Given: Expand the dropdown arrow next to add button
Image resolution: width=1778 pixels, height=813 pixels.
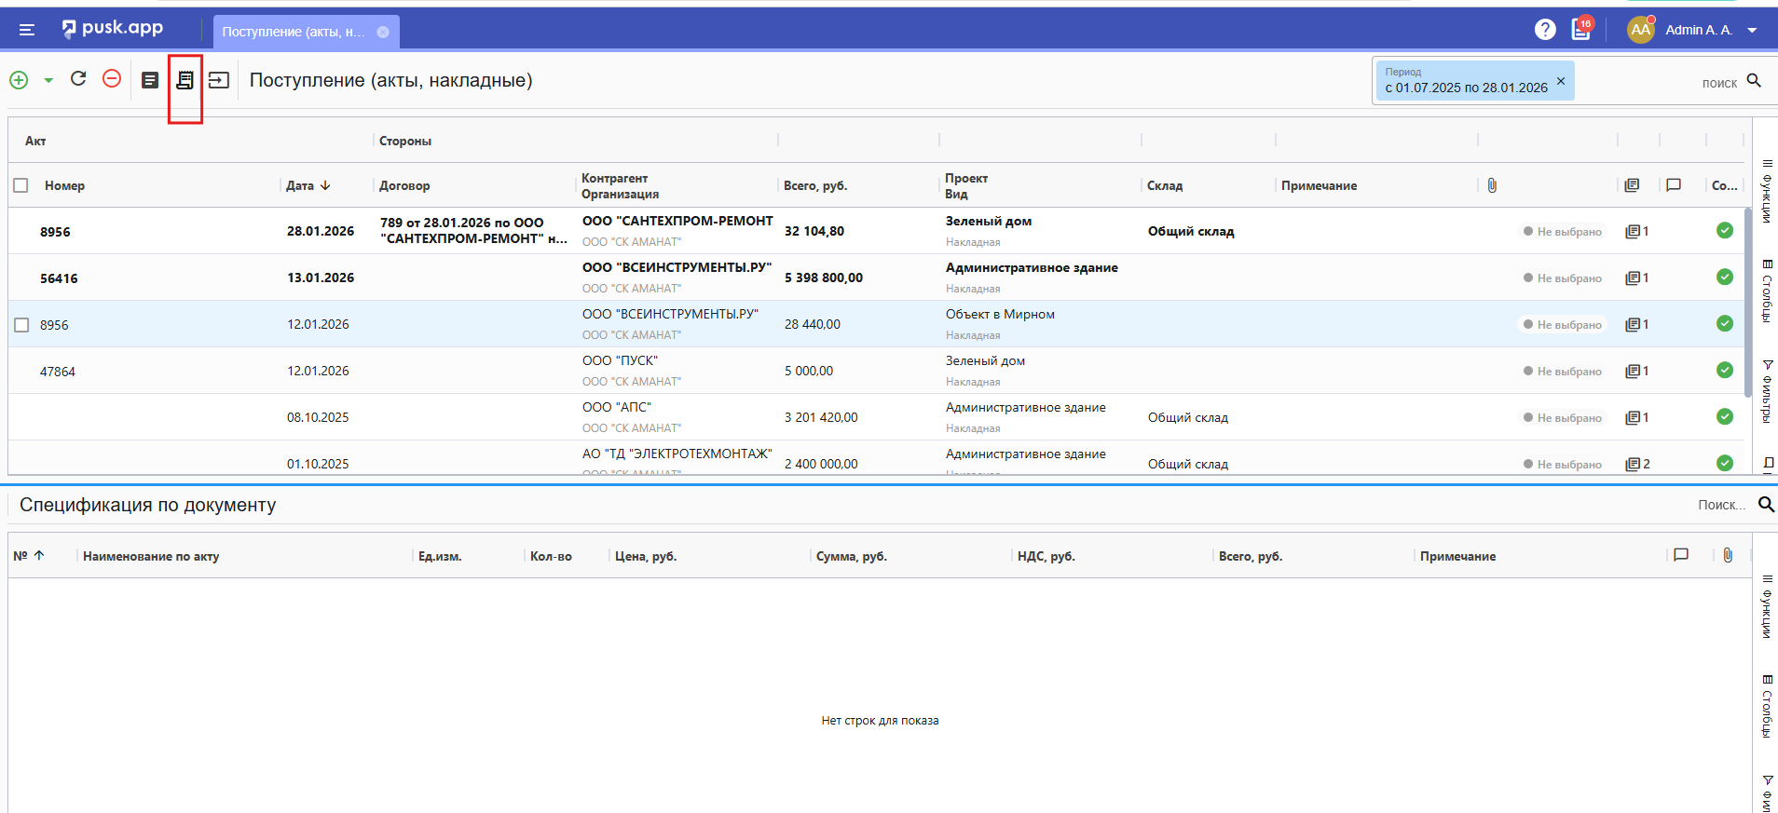Looking at the screenshot, I should point(48,80).
